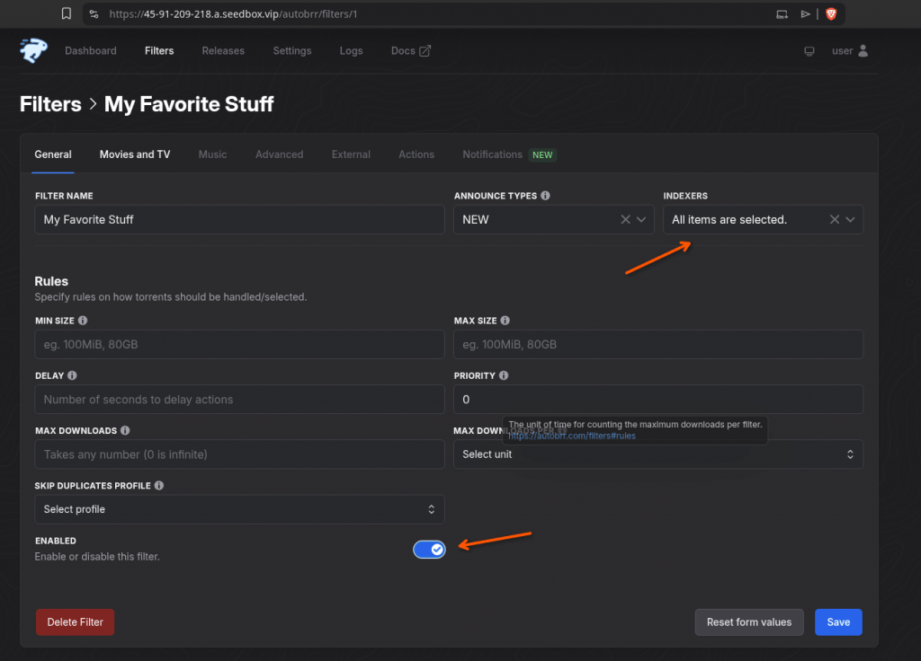Viewport: 921px width, 661px height.
Task: Click the monitor theme icon beside user
Action: tap(809, 51)
